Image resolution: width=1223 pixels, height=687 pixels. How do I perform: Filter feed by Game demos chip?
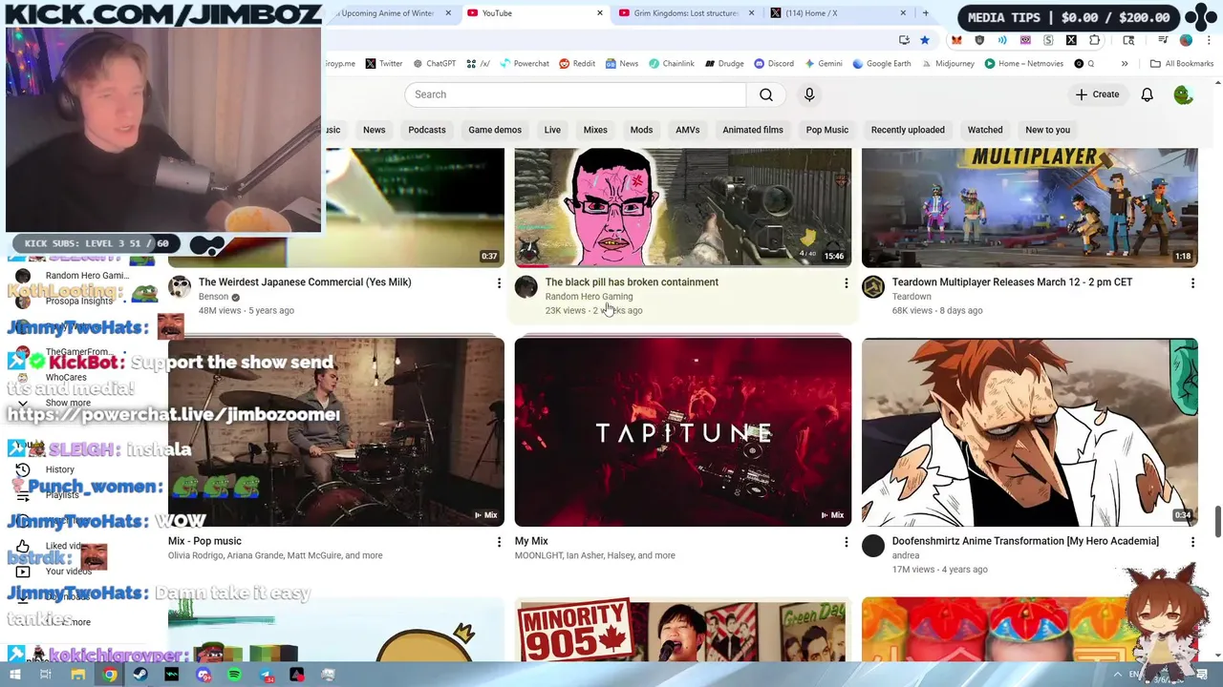pyautogui.click(x=495, y=130)
